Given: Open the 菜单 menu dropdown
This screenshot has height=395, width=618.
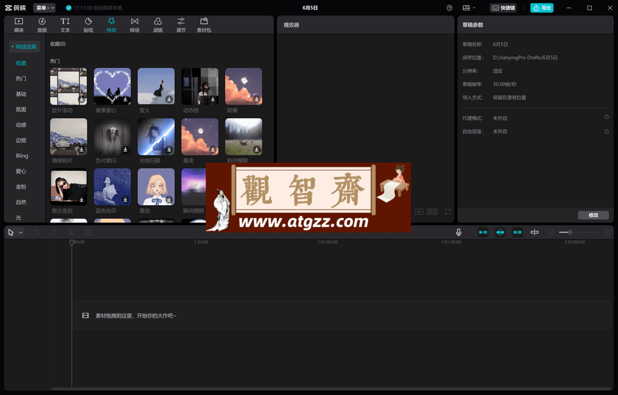Looking at the screenshot, I should [x=44, y=8].
